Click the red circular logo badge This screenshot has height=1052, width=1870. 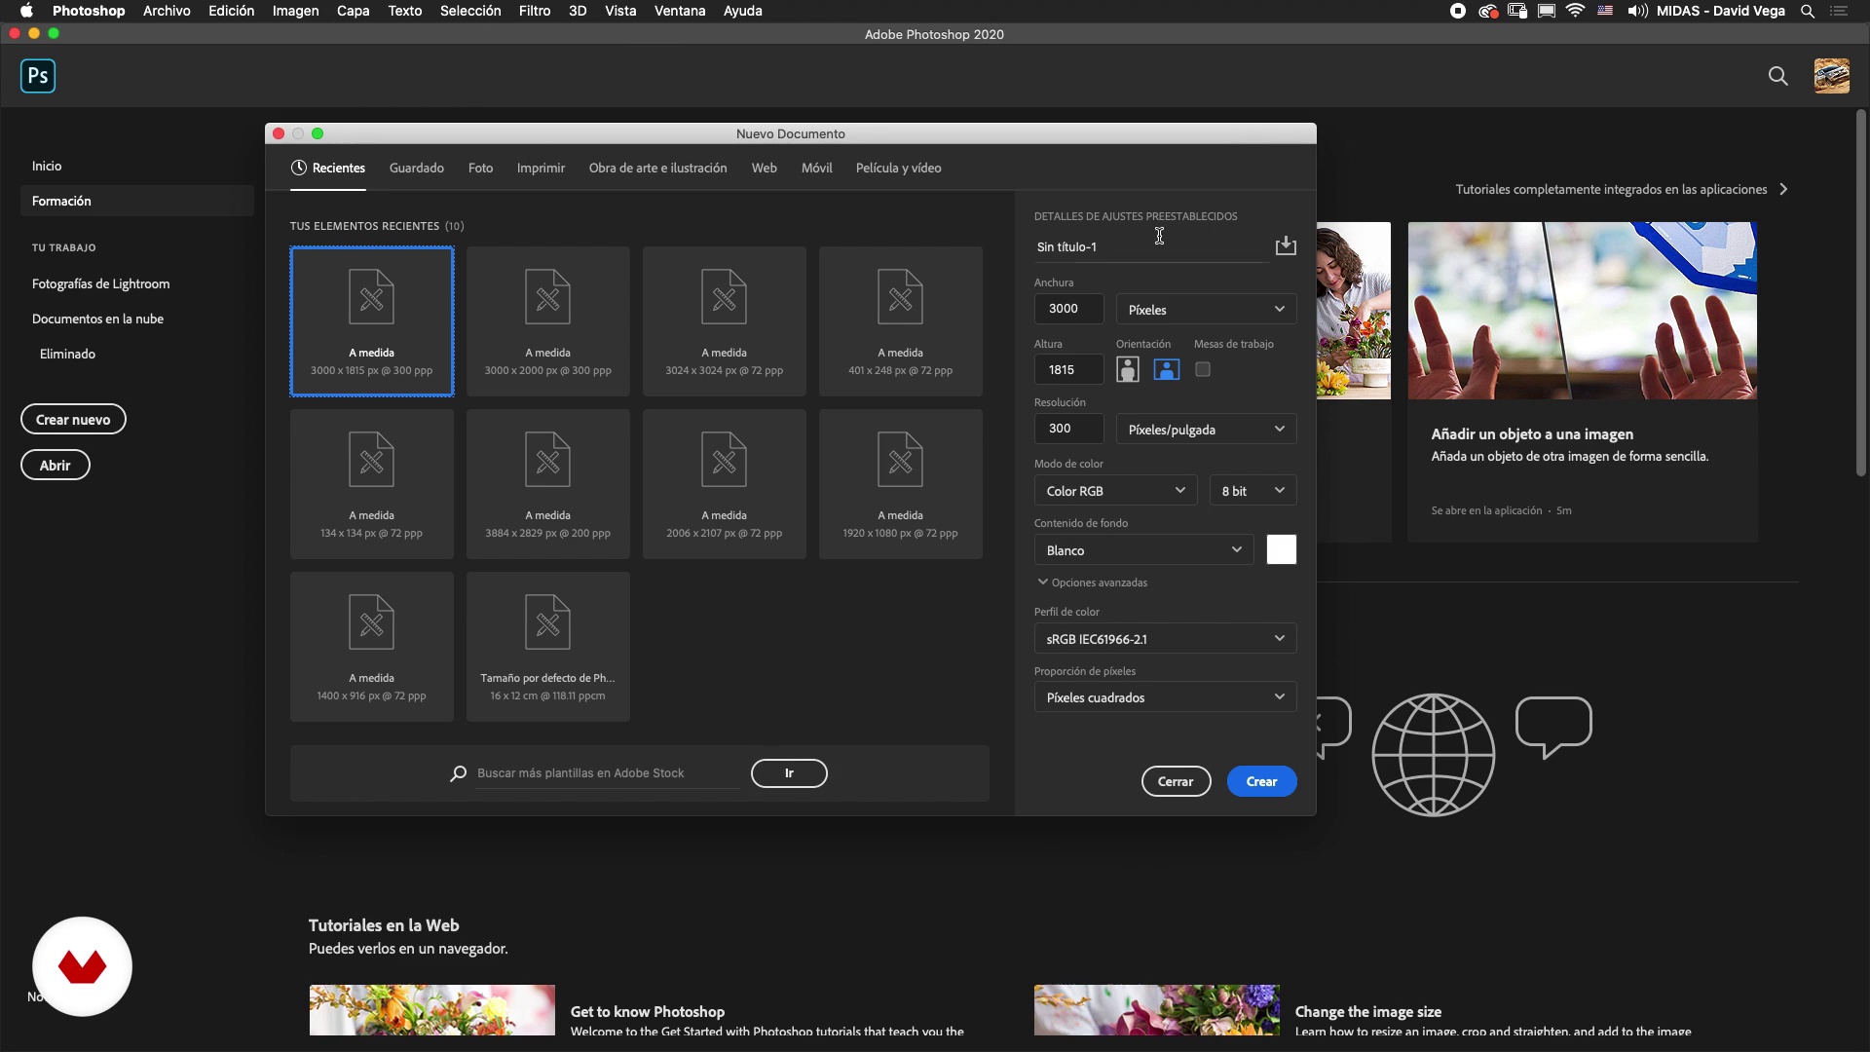click(82, 966)
